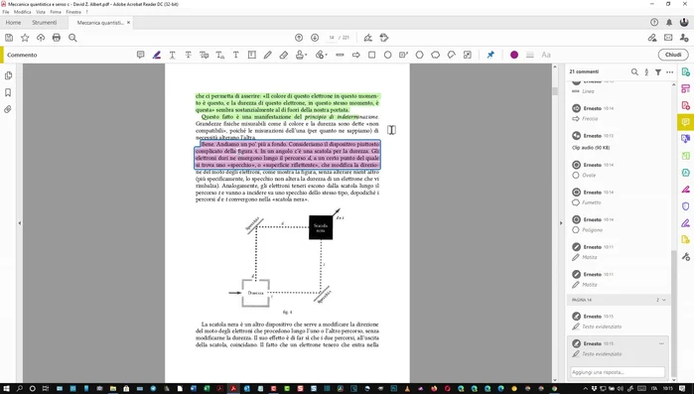Collapse the left navigation pane arrow

(x=20, y=223)
